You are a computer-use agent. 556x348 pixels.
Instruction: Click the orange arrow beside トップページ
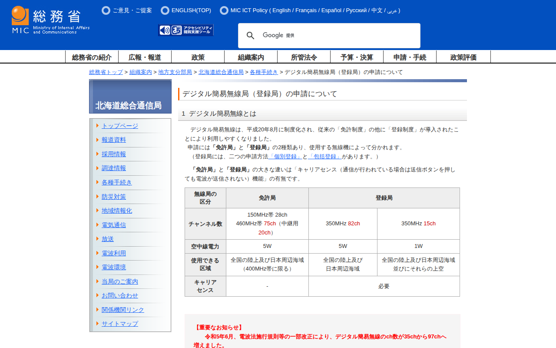pos(98,126)
